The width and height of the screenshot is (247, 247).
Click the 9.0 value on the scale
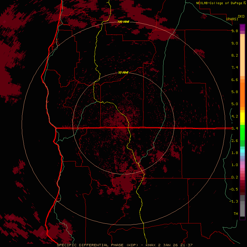tap(235, 43)
